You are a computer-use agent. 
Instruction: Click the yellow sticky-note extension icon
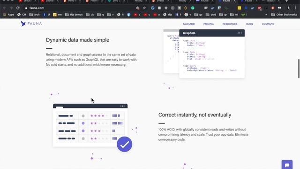coord(239,8)
